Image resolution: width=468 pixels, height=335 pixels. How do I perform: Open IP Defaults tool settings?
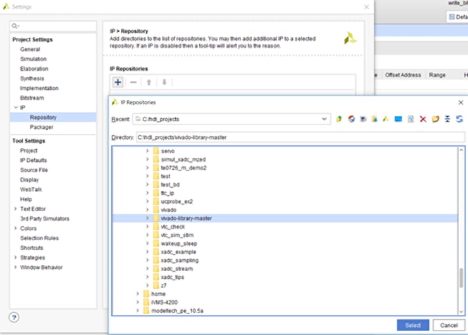point(34,160)
